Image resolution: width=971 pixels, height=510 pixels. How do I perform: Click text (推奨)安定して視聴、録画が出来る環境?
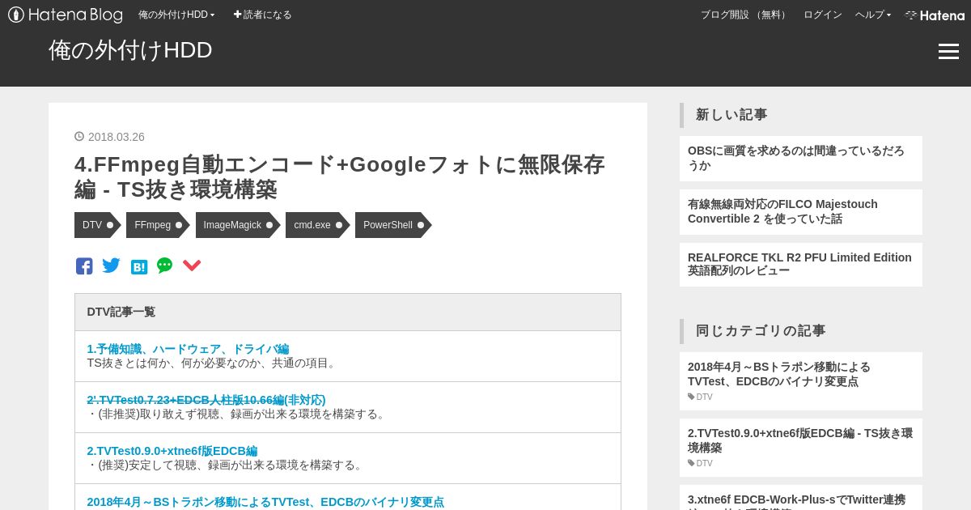[x=226, y=465]
